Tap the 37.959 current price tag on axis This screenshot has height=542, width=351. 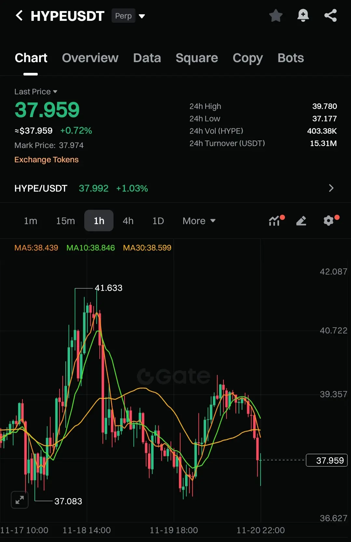coord(327,460)
